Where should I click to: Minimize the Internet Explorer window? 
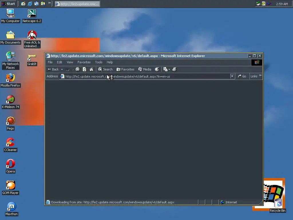pyautogui.click(x=250, y=56)
